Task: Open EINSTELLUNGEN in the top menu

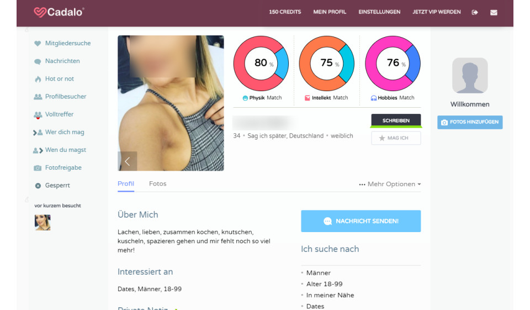Action: (x=379, y=12)
